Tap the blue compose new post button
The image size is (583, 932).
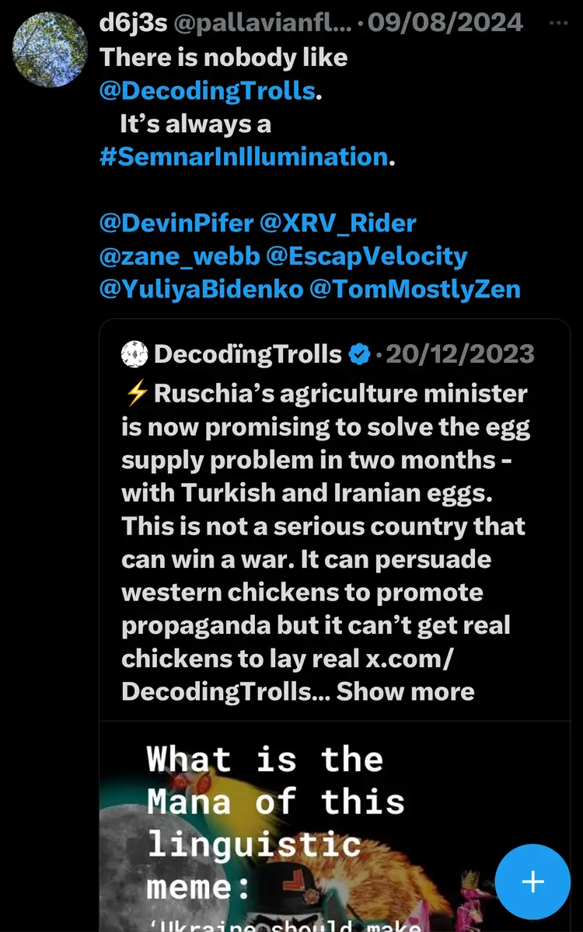pyautogui.click(x=532, y=882)
